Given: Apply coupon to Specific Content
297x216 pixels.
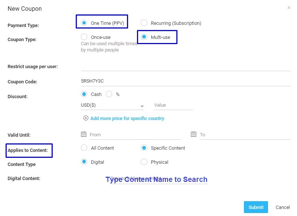Looking at the screenshot, I should pos(144,148).
